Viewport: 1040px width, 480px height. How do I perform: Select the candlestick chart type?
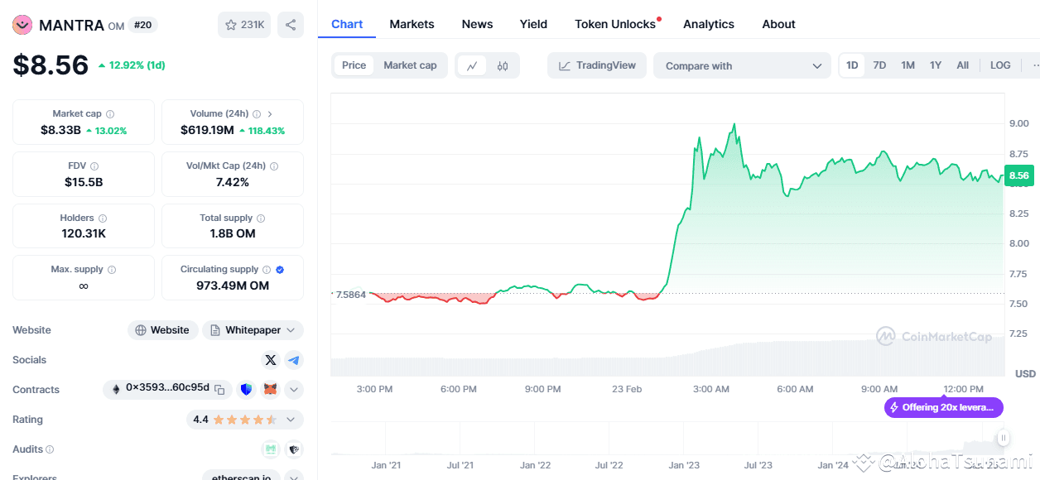point(502,65)
